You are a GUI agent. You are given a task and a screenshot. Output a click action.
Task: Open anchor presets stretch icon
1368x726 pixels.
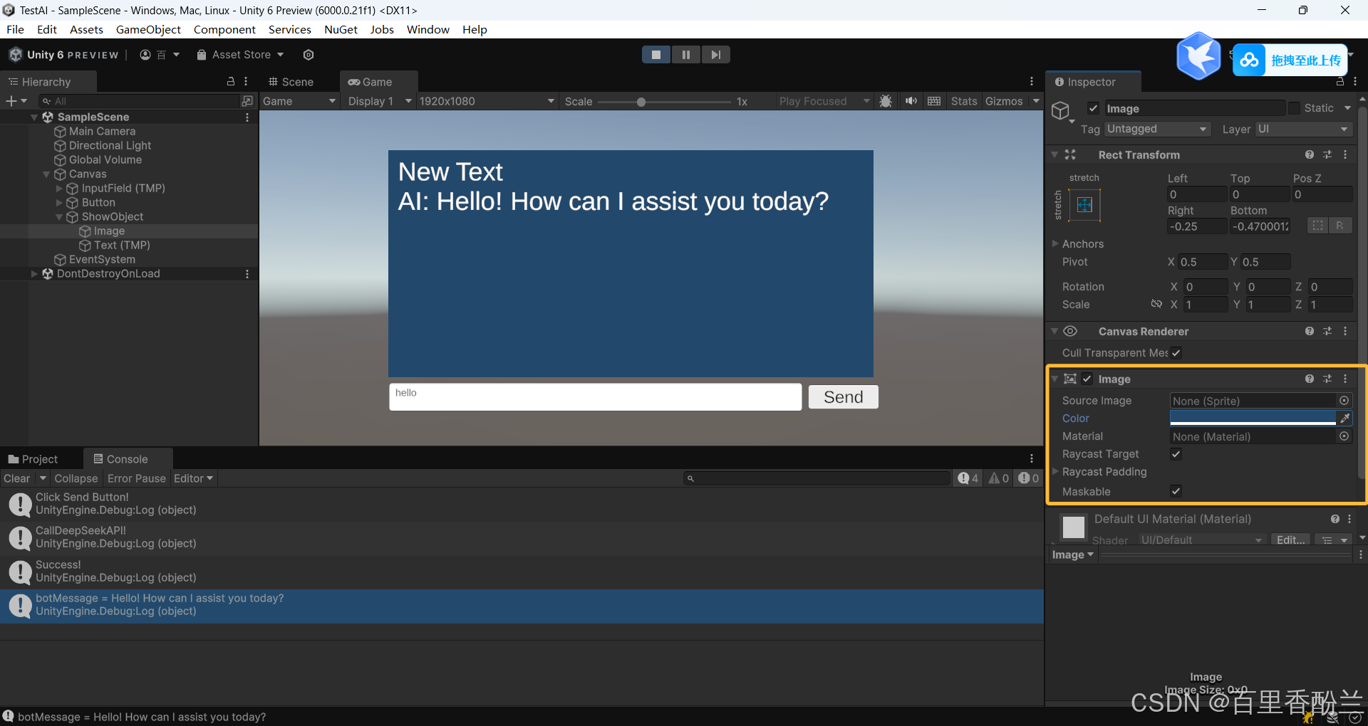1084,206
